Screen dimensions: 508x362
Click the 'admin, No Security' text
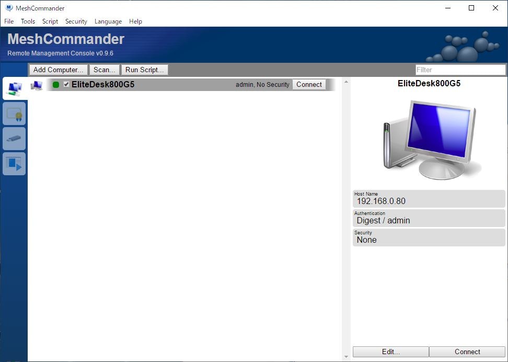(x=262, y=85)
